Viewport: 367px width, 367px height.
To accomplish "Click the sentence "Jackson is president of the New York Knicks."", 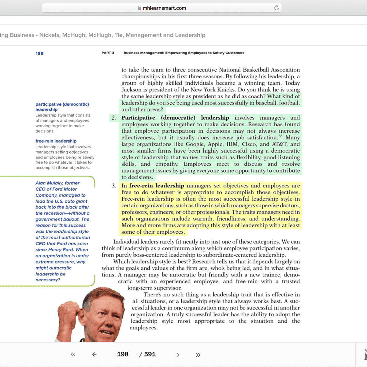I will 179,90.
